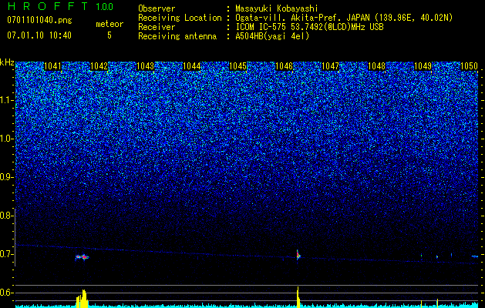Click the bright meteor echo spike near 1046
This screenshot has width=485, height=308.
click(298, 255)
